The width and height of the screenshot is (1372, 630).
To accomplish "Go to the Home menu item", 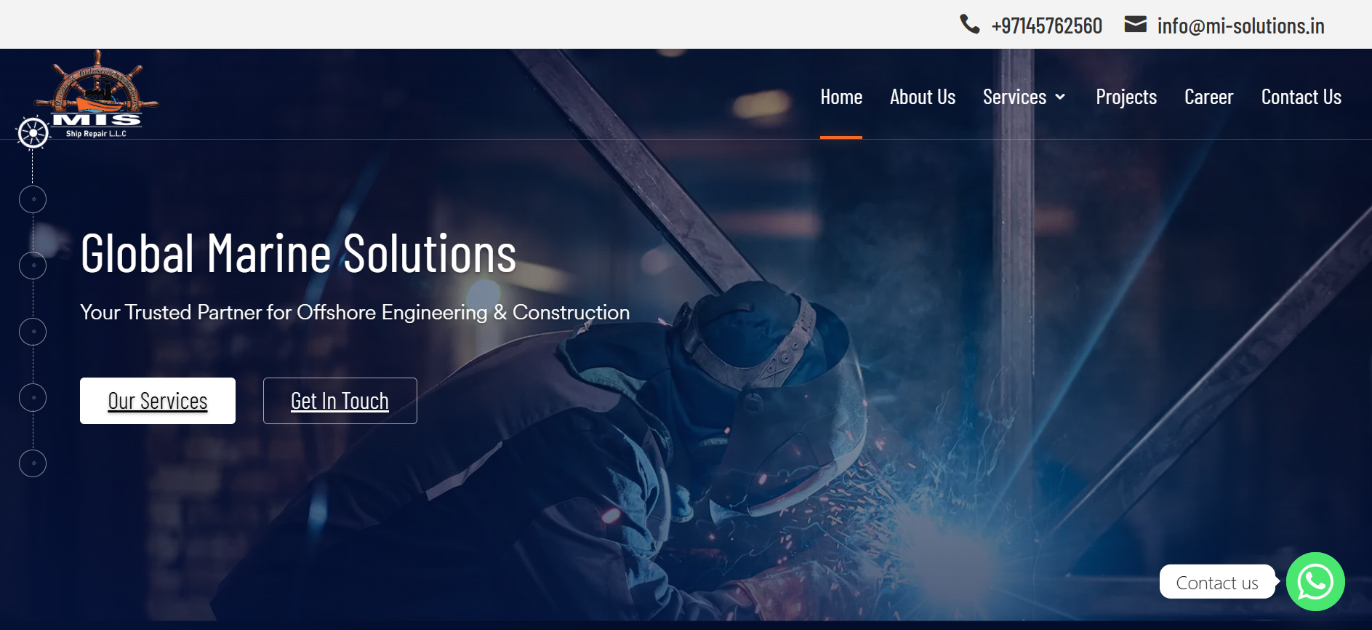I will click(x=841, y=97).
